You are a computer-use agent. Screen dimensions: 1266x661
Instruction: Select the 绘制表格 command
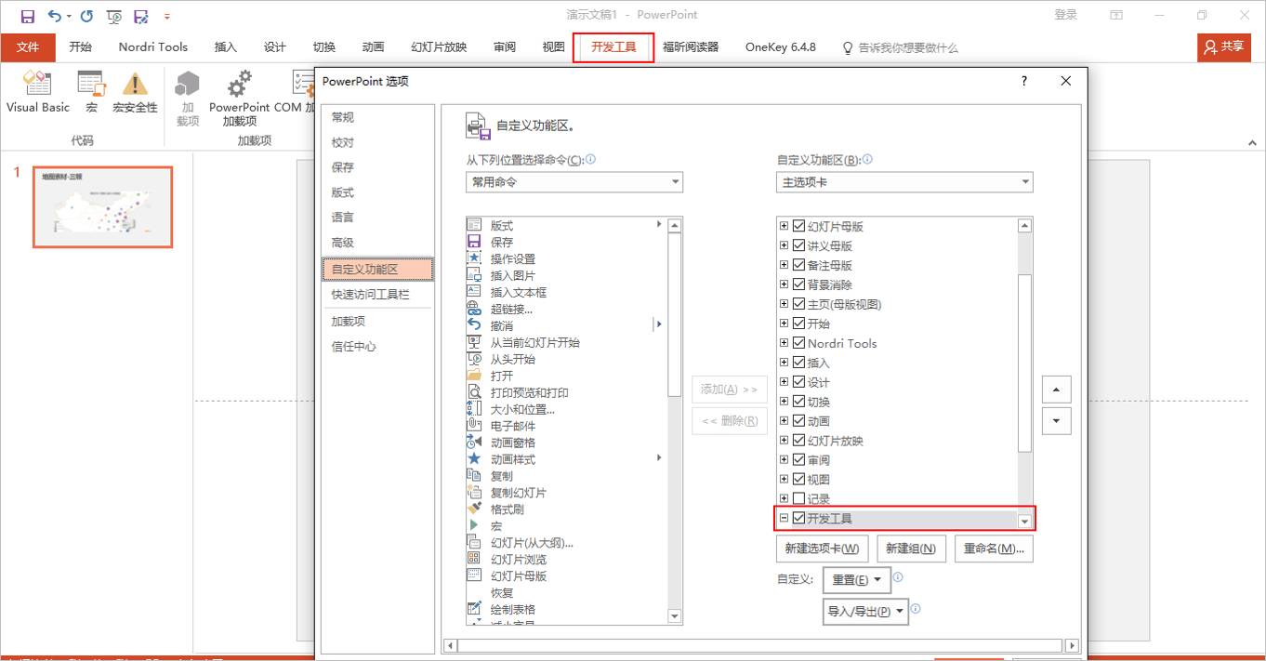point(512,610)
